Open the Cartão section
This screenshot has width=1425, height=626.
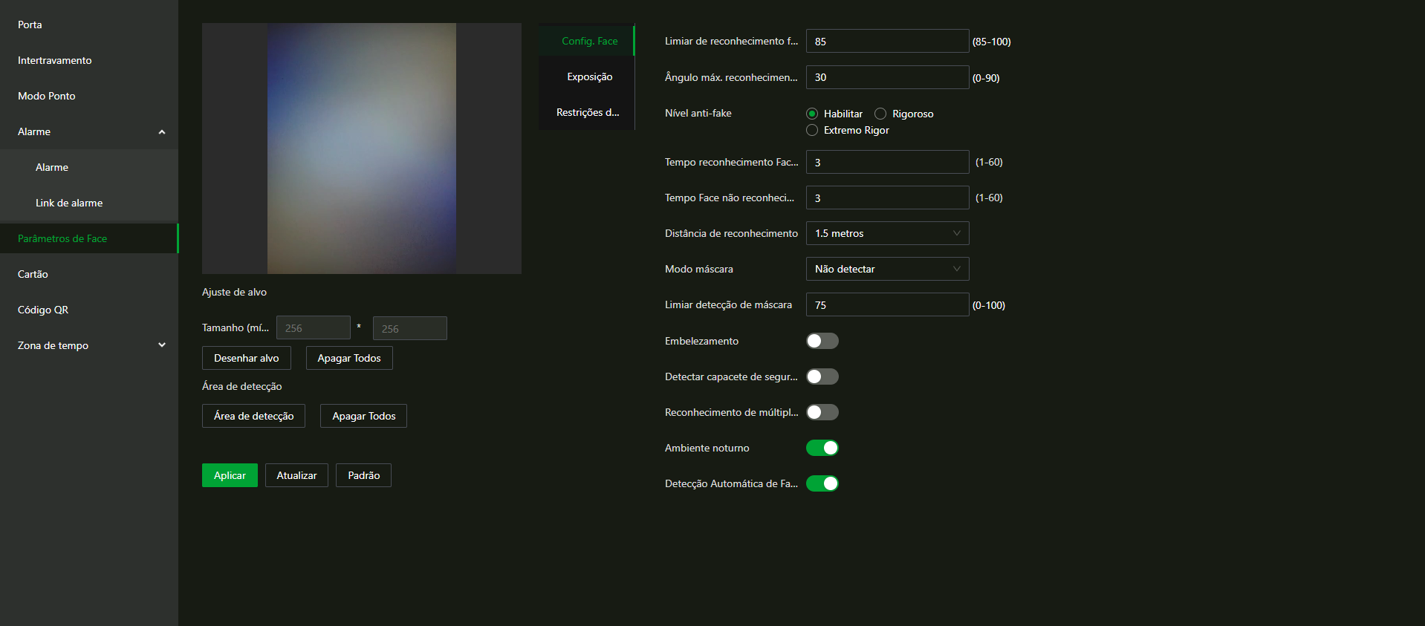click(x=89, y=274)
